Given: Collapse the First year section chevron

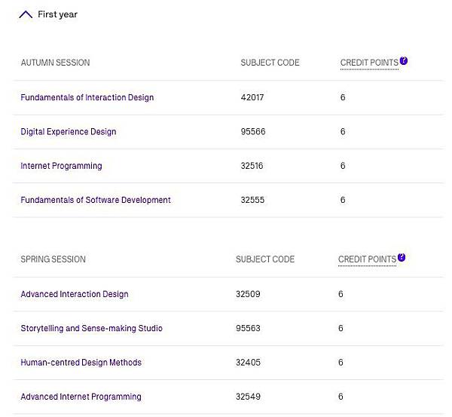Looking at the screenshot, I should coord(26,14).
